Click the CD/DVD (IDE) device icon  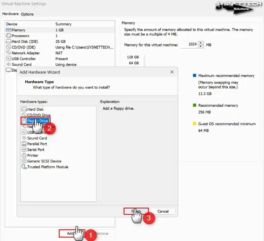[x=9, y=47]
